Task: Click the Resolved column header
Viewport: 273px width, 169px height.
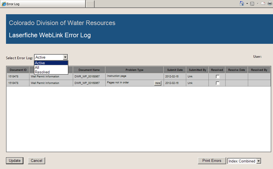Action: [217, 70]
